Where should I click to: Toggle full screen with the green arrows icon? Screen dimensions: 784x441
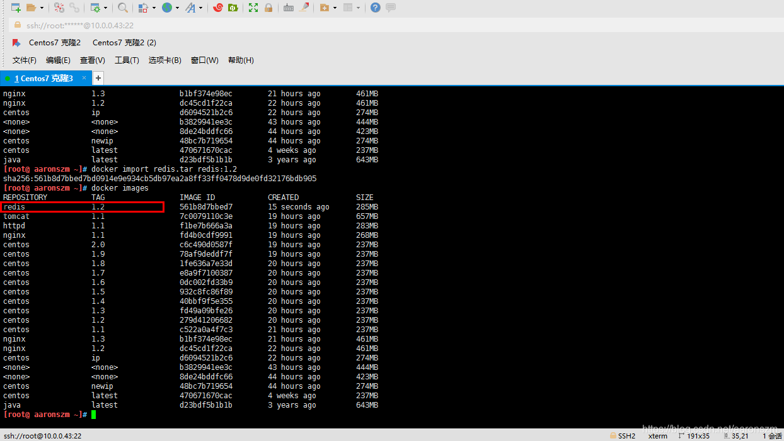(253, 8)
